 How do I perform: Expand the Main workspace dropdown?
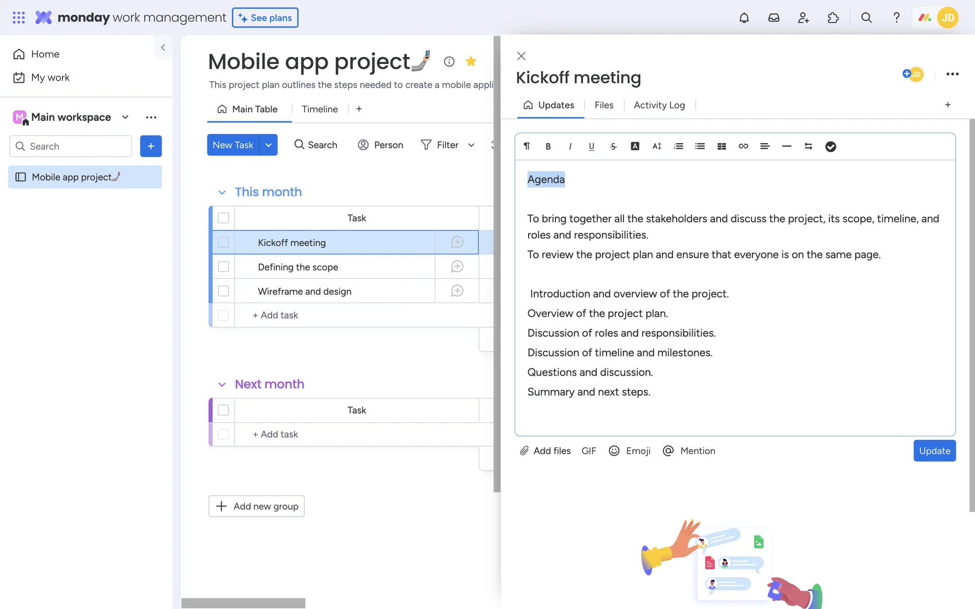(125, 117)
